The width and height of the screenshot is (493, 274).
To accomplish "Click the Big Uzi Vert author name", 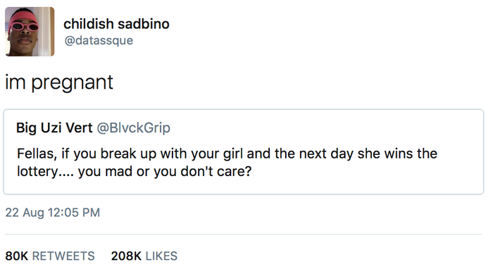I will point(54,127).
